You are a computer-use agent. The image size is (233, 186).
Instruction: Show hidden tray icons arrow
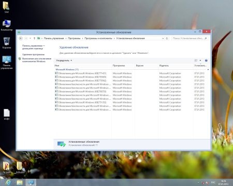click(x=198, y=182)
